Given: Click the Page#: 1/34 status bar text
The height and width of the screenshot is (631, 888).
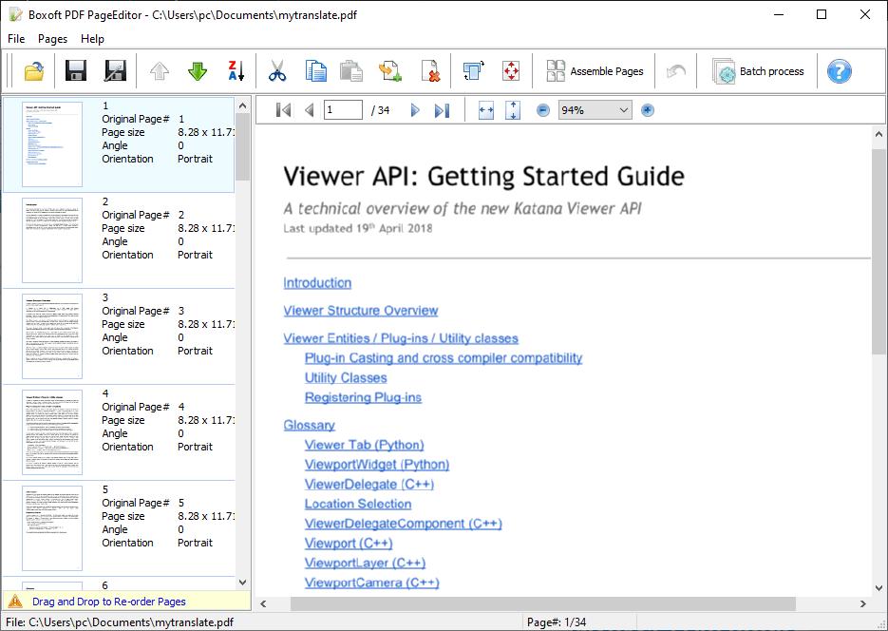Looking at the screenshot, I should (x=557, y=621).
